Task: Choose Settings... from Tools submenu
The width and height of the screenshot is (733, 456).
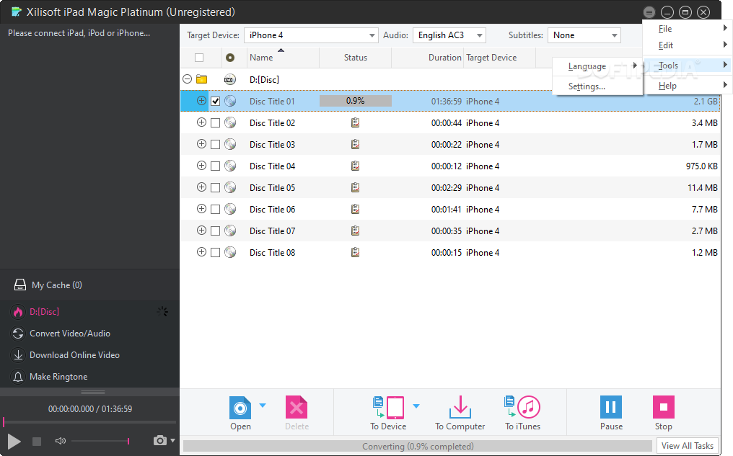Action: (597, 86)
